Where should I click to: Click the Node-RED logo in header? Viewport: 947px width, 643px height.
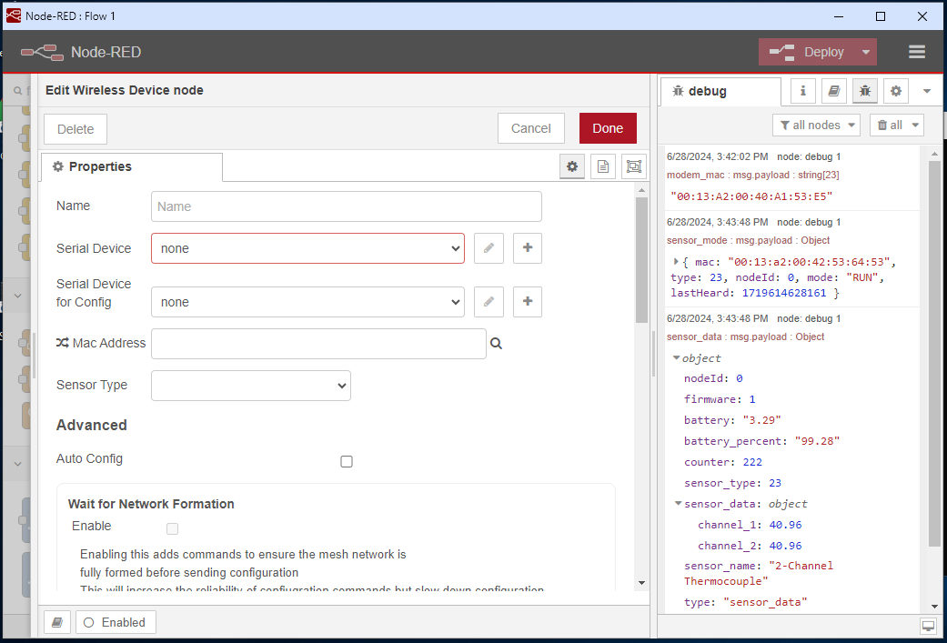point(42,53)
